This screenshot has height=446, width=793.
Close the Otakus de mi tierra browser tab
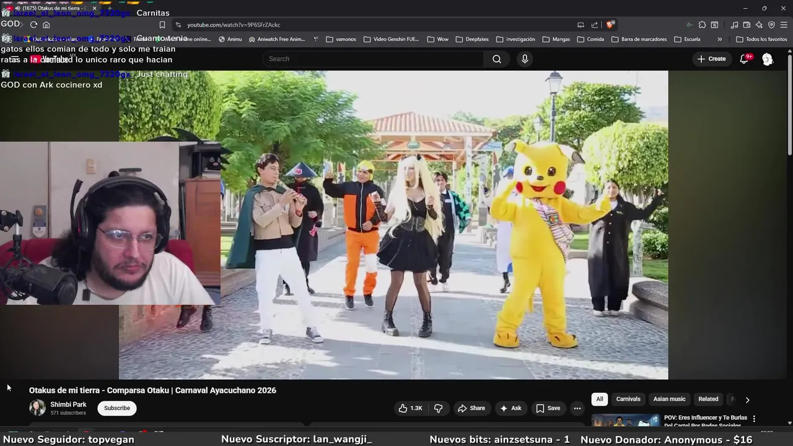click(x=94, y=8)
